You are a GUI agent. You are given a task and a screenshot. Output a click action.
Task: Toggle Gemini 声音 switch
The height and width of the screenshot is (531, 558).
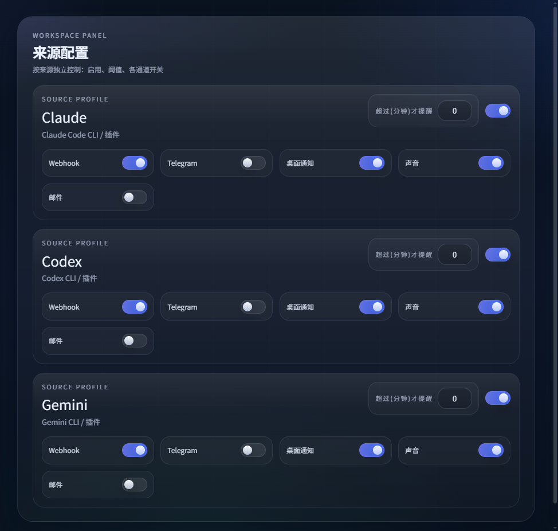point(491,451)
